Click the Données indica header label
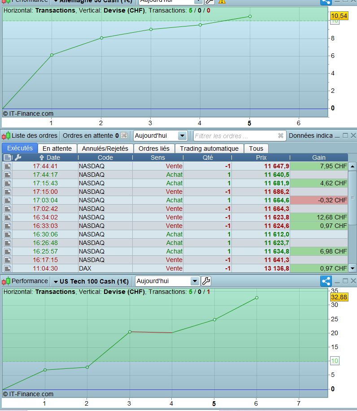This screenshot has width=357, height=411. pos(311,136)
